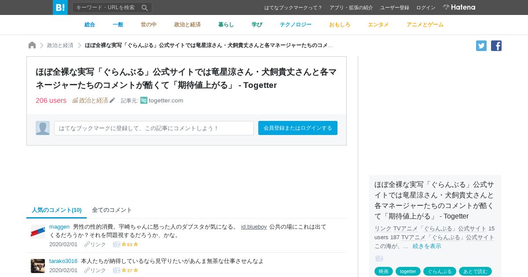
Task: Open アプリ・拡張の紹介 link
Action: pos(351,7)
